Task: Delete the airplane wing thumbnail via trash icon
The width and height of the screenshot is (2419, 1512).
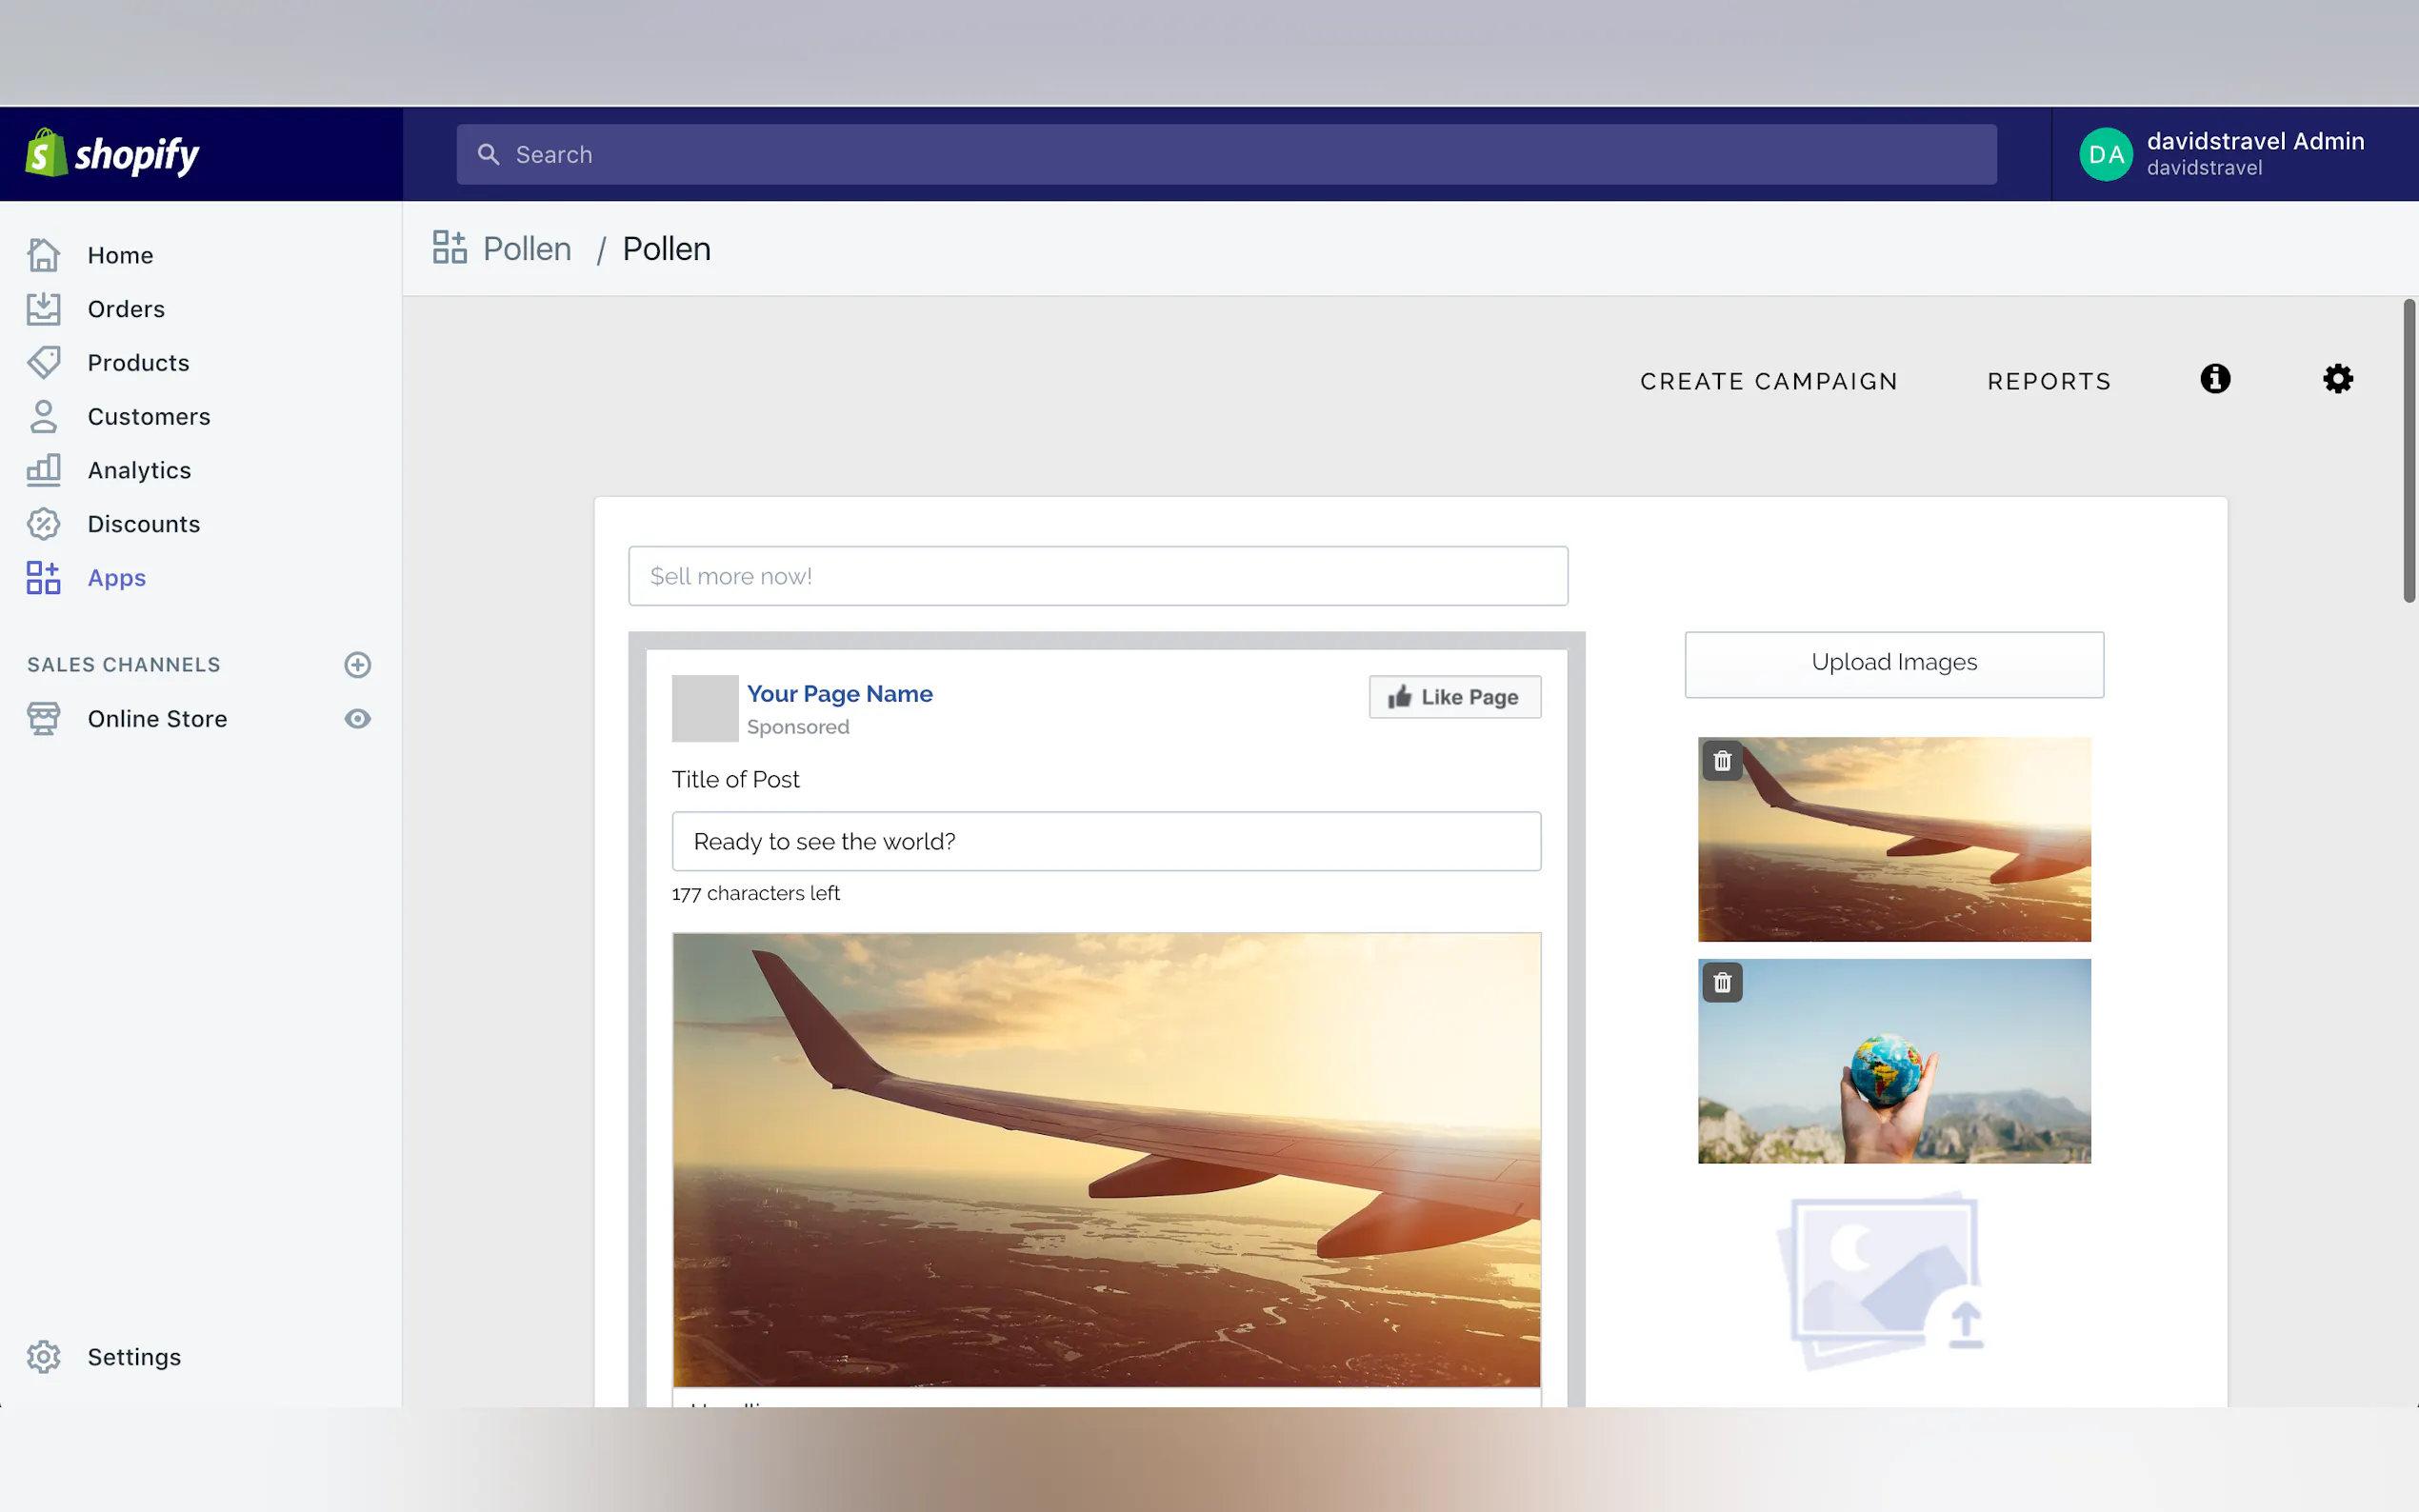Action: coord(1722,761)
